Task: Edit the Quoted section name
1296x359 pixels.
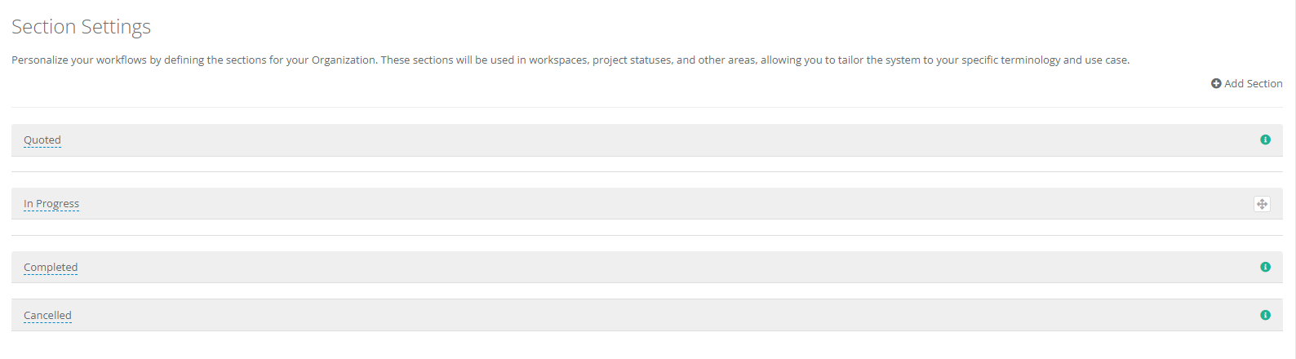Action: tap(42, 140)
